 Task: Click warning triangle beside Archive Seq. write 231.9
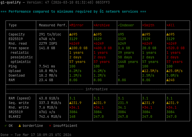tap(95, 103)
